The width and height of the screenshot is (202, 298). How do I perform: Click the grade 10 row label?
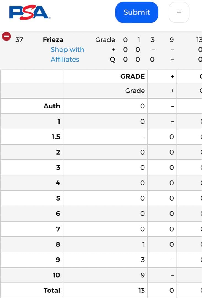pos(56,275)
